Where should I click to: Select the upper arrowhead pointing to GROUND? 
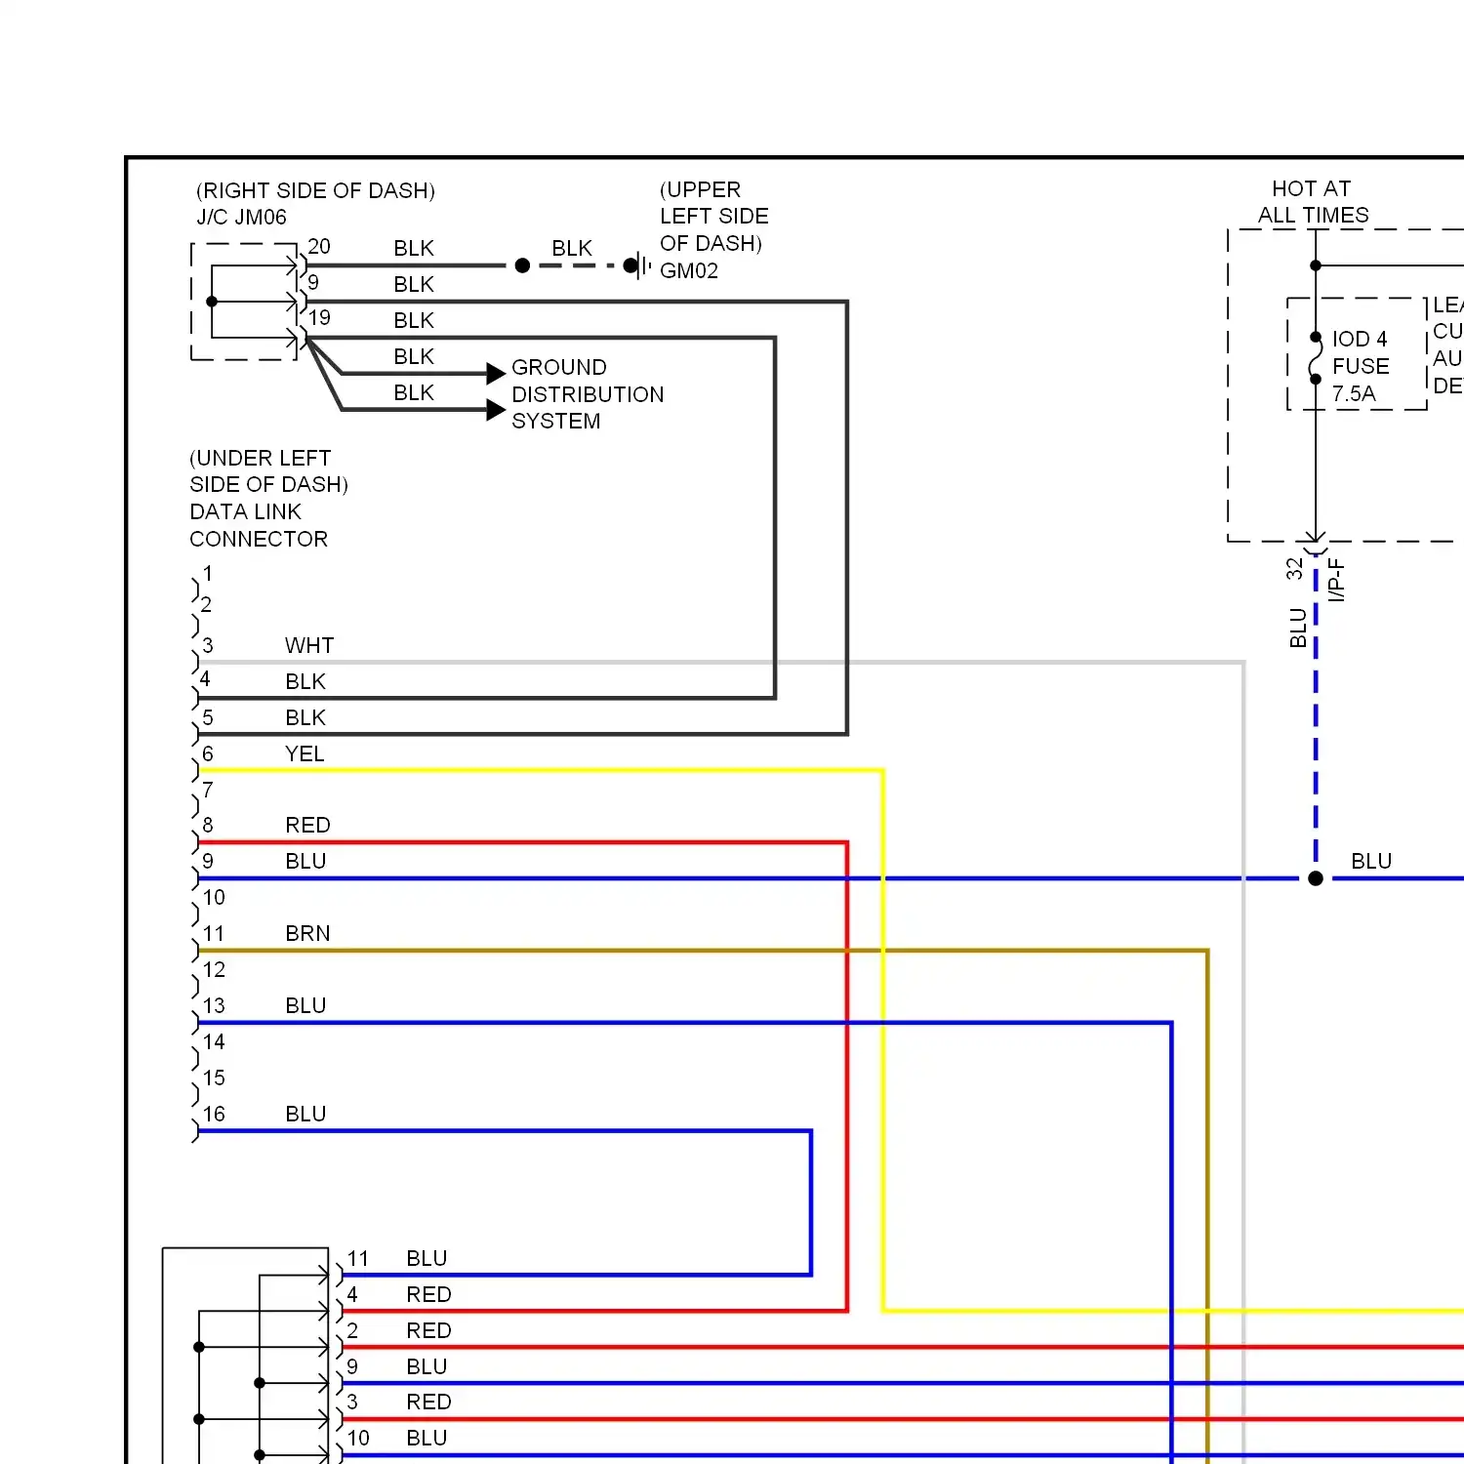(x=496, y=373)
